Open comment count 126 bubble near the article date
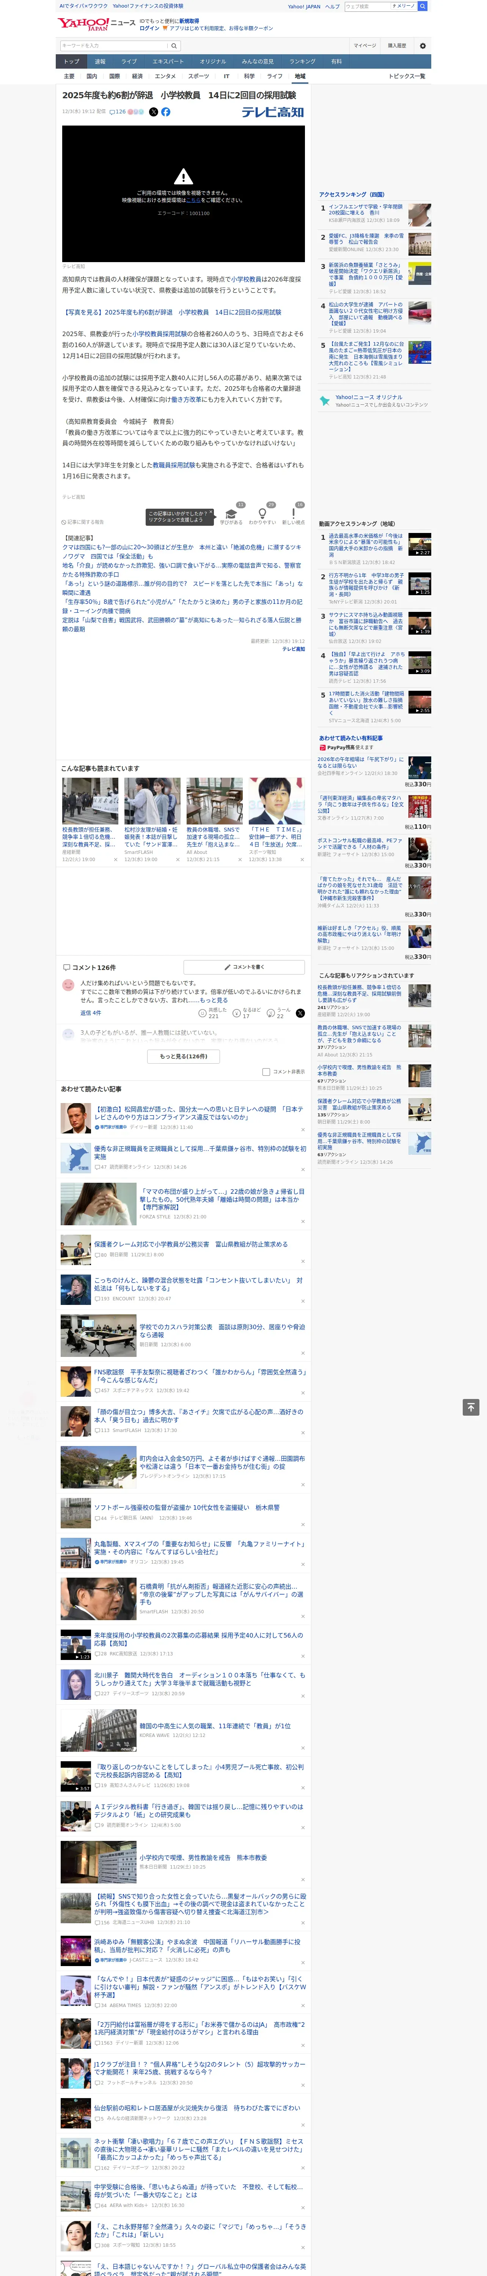Viewport: 487px width, 2276px height. pyautogui.click(x=118, y=112)
